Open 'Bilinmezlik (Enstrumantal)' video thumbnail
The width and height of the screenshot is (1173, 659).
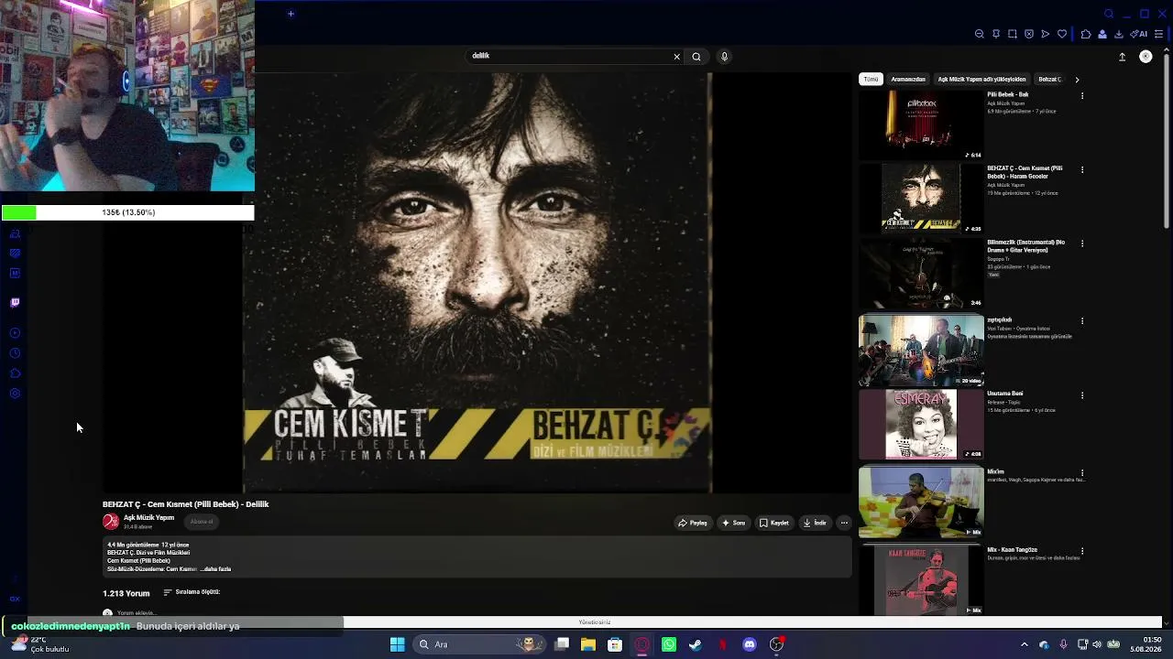coord(921,273)
